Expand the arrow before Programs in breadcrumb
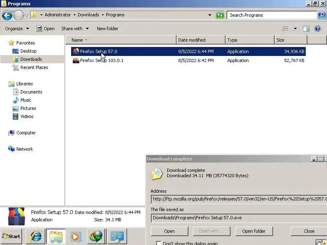 click(x=103, y=15)
